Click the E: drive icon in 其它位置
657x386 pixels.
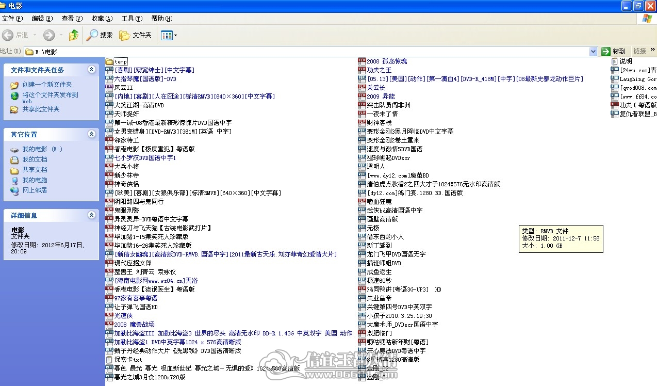coord(14,149)
